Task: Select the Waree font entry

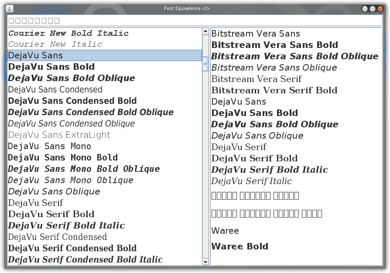Action: point(296,231)
